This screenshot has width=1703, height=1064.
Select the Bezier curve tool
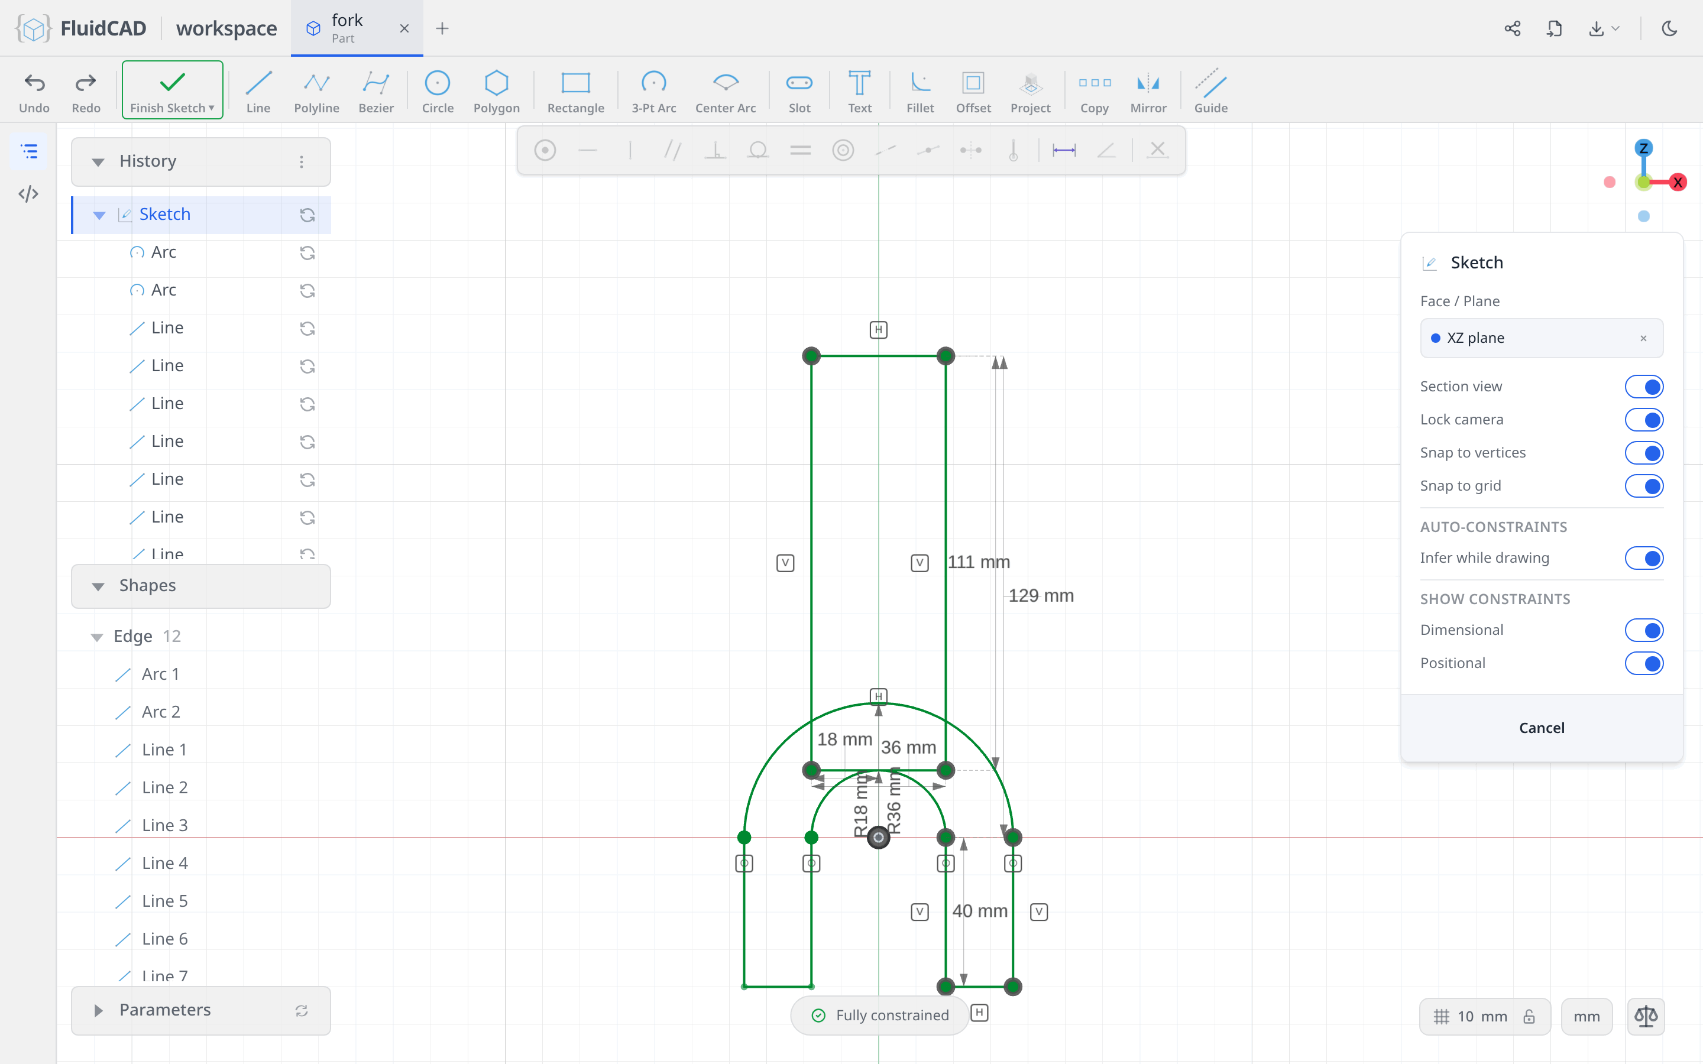point(376,92)
